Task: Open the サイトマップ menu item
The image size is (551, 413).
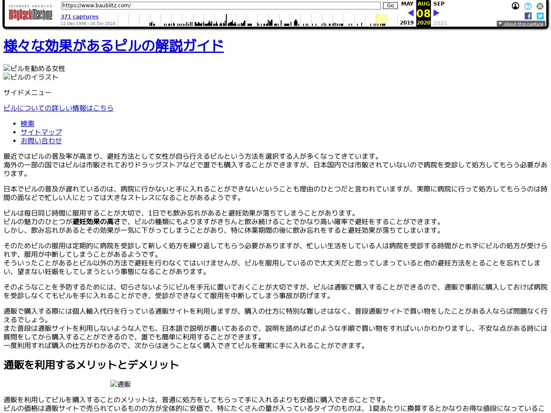Action: (41, 132)
